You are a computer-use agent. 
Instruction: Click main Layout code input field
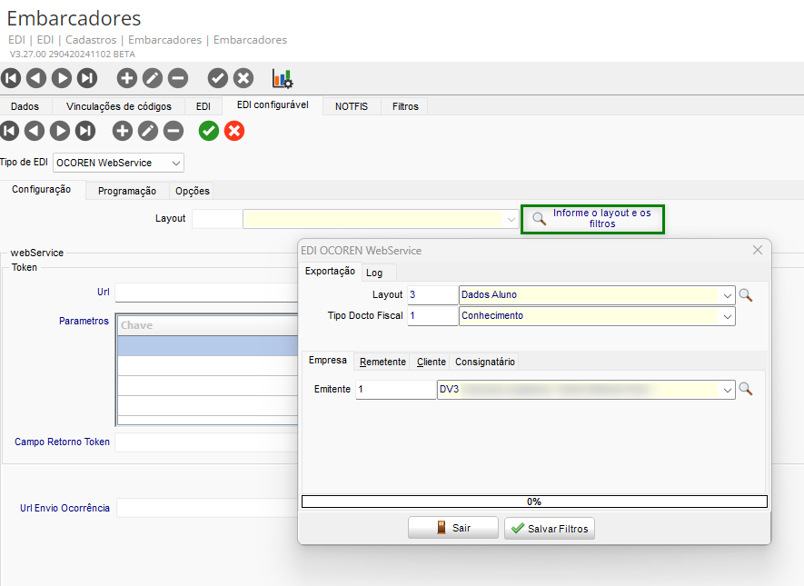[x=217, y=219]
